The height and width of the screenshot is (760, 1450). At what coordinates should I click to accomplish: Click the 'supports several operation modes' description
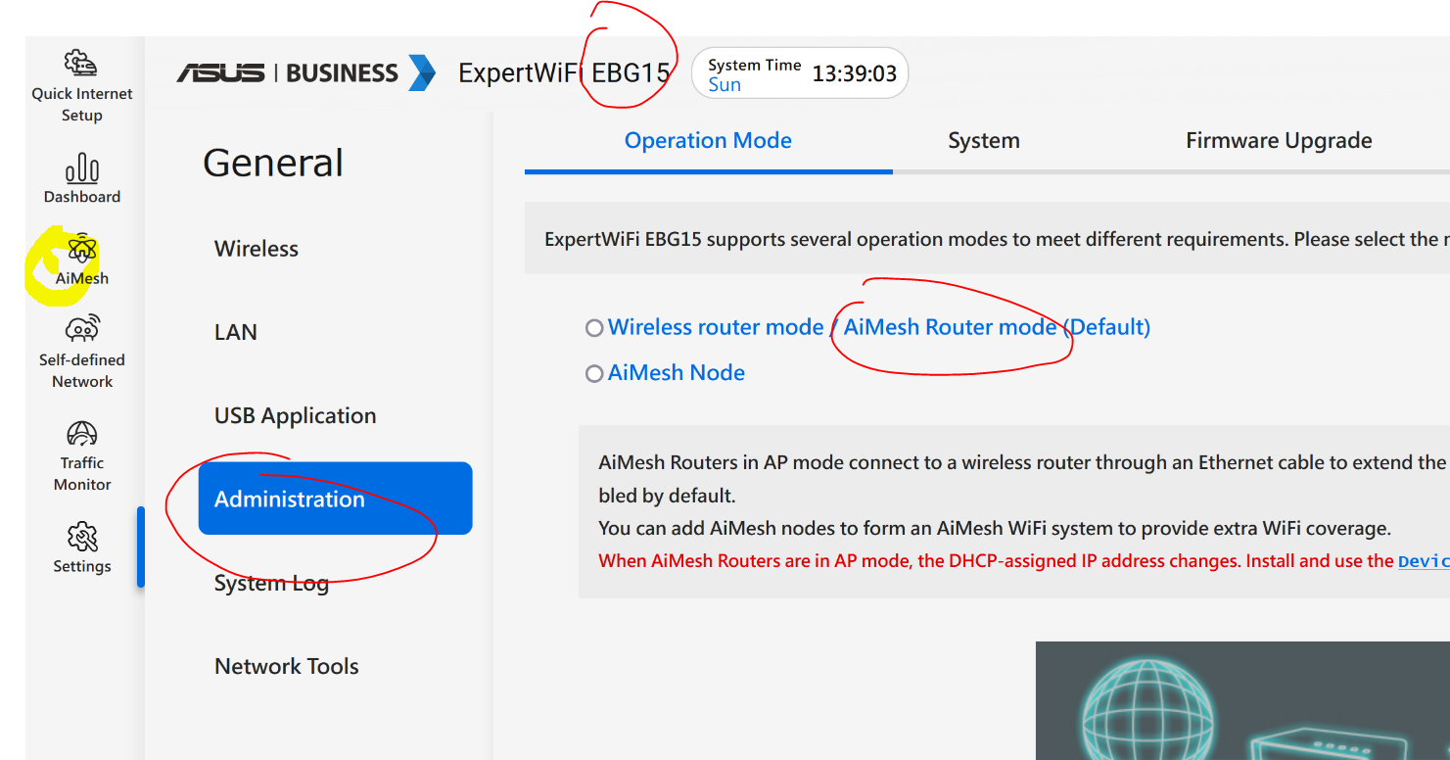click(997, 239)
